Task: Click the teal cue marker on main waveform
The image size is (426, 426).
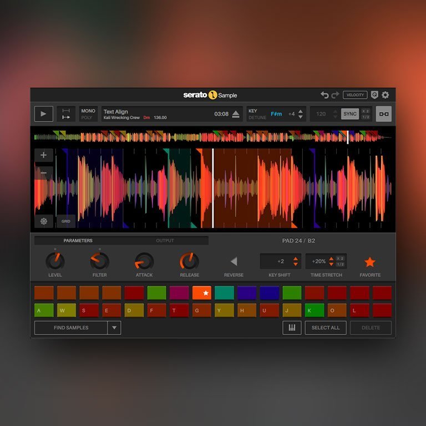Action: click(x=166, y=151)
